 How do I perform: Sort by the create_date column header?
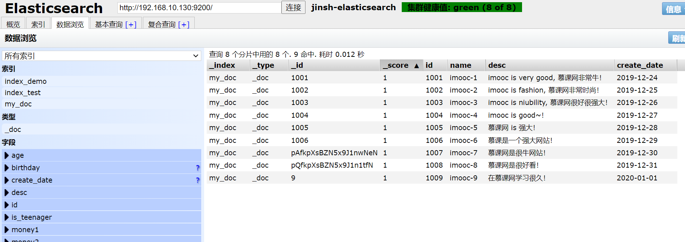click(x=645, y=65)
